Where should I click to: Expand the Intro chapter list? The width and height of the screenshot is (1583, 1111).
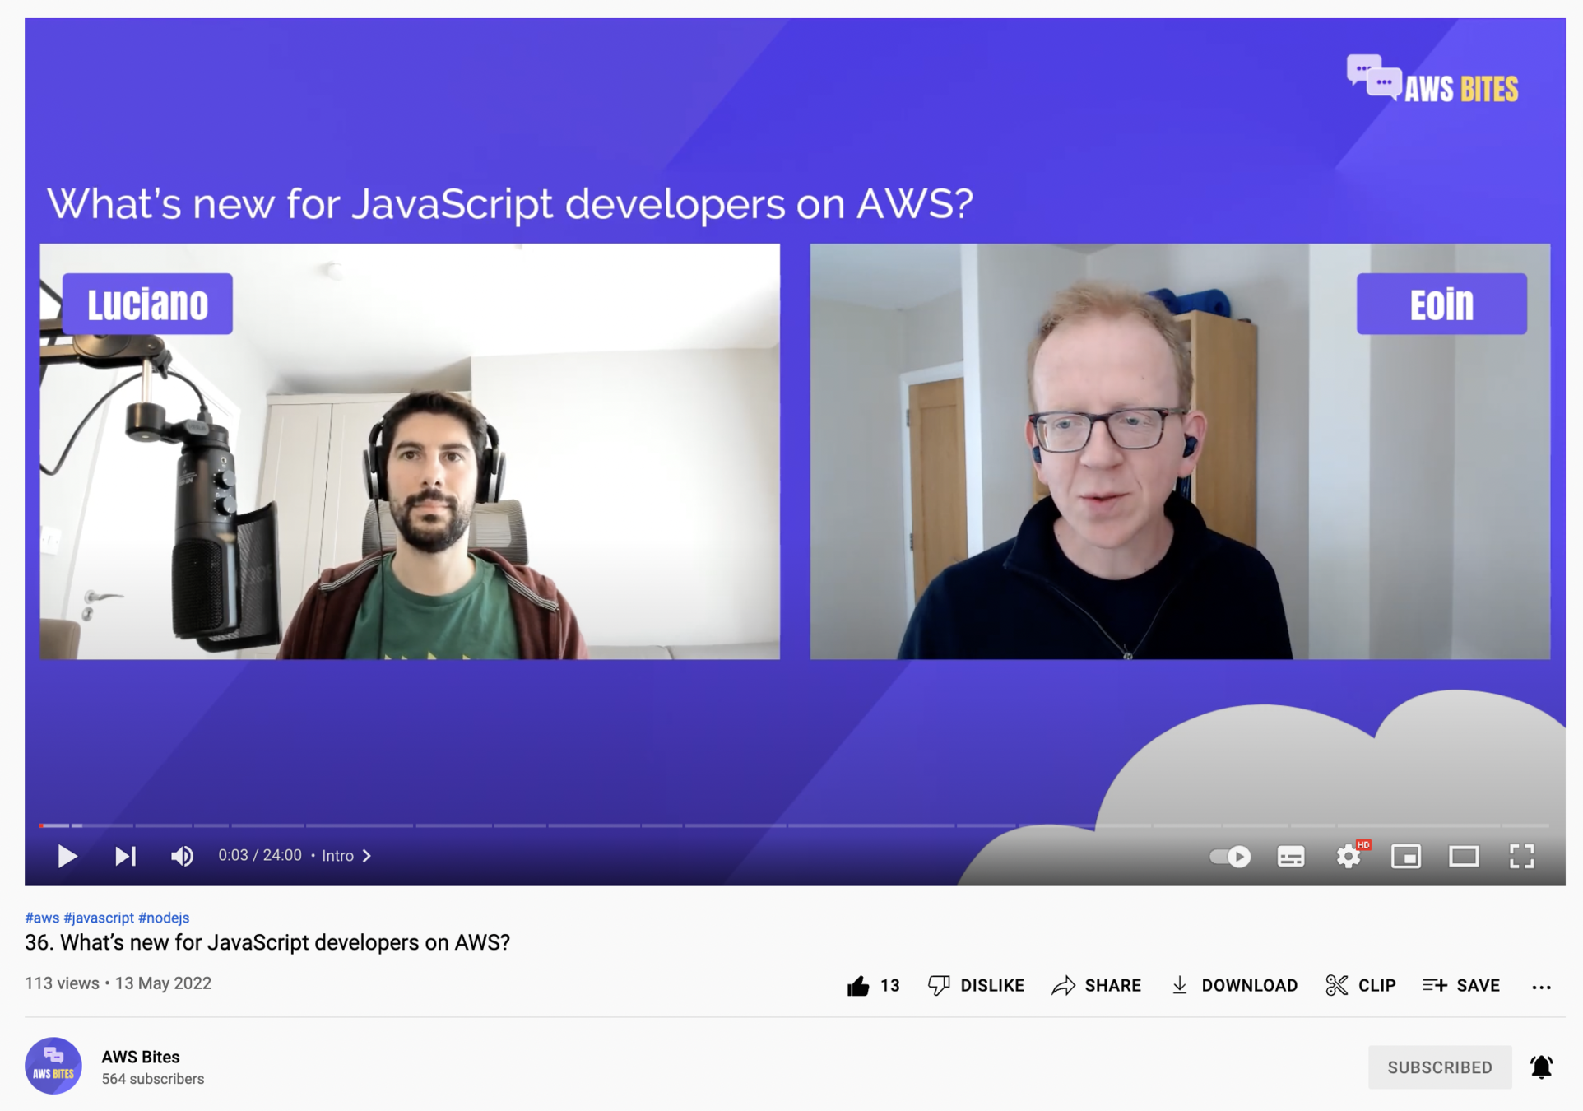pos(346,856)
